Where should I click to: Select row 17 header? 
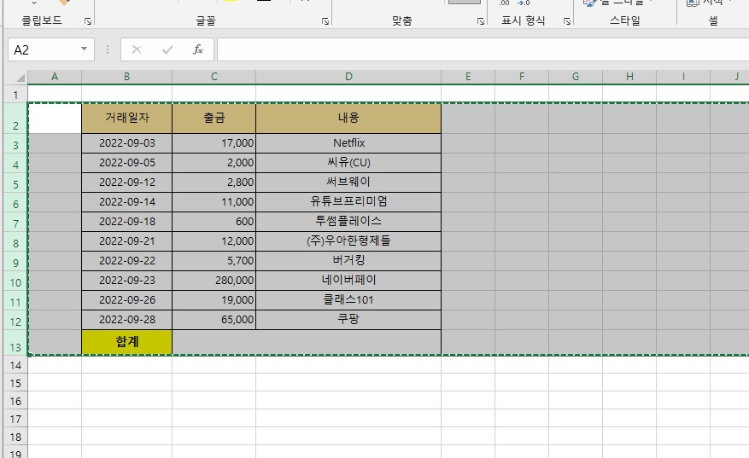pos(15,419)
